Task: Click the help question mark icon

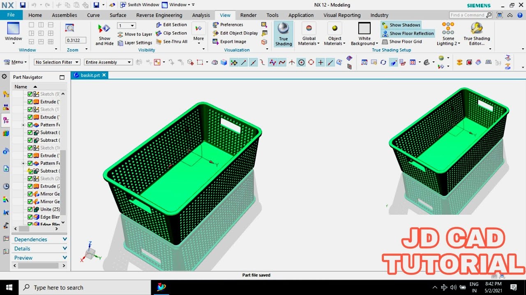Action: coord(519,15)
